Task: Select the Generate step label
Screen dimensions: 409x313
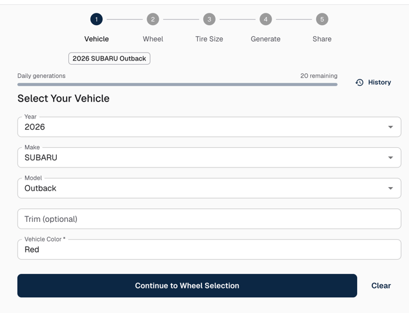Action: [266, 39]
